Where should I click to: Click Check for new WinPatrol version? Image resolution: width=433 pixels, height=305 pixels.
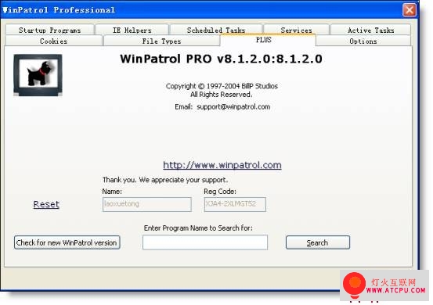coord(67,242)
